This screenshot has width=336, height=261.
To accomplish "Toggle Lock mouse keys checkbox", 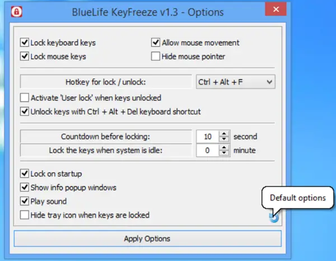I will [x=25, y=57].
